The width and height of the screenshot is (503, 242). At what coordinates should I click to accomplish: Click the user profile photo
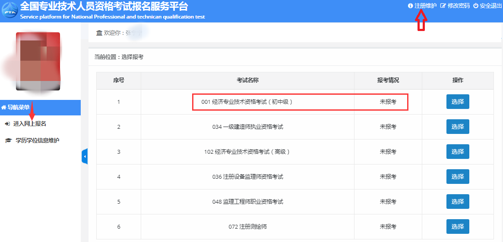(38, 61)
